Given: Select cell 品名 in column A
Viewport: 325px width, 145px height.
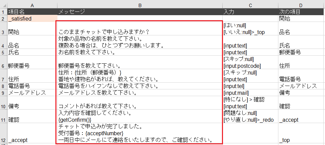Looking at the screenshot, I should 32,42.
